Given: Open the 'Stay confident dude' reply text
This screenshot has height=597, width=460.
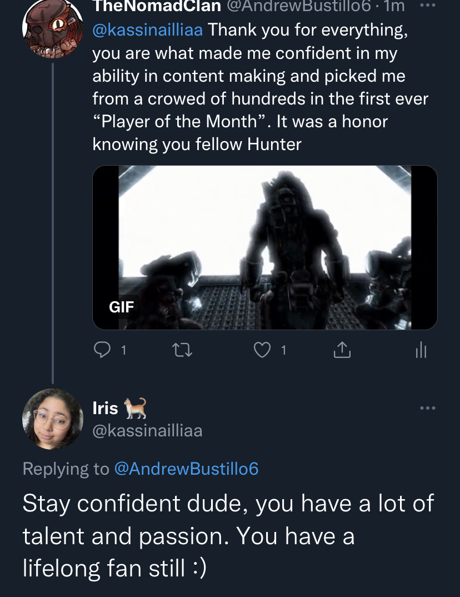Looking at the screenshot, I should tap(228, 535).
